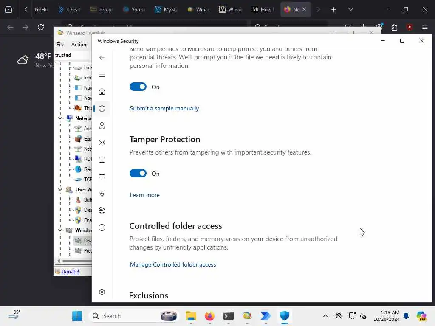435x326 pixels.
Task: Open the weather widget on taskbar
Action: click(14, 315)
